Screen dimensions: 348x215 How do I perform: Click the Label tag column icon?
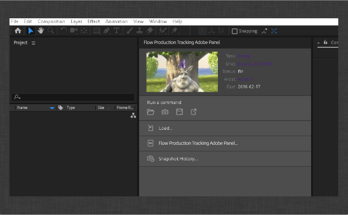click(x=60, y=108)
